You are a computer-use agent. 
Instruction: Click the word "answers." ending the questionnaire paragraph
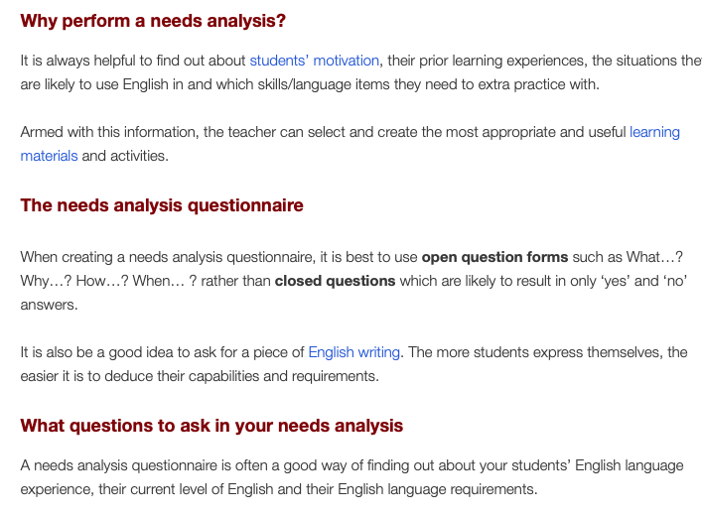(49, 305)
